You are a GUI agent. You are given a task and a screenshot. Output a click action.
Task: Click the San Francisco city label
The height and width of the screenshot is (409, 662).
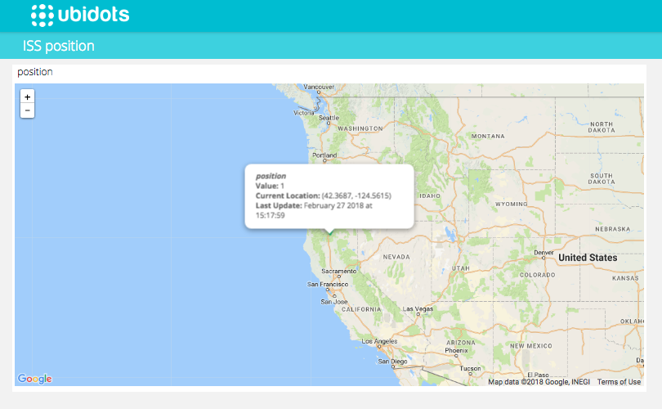[x=328, y=285]
